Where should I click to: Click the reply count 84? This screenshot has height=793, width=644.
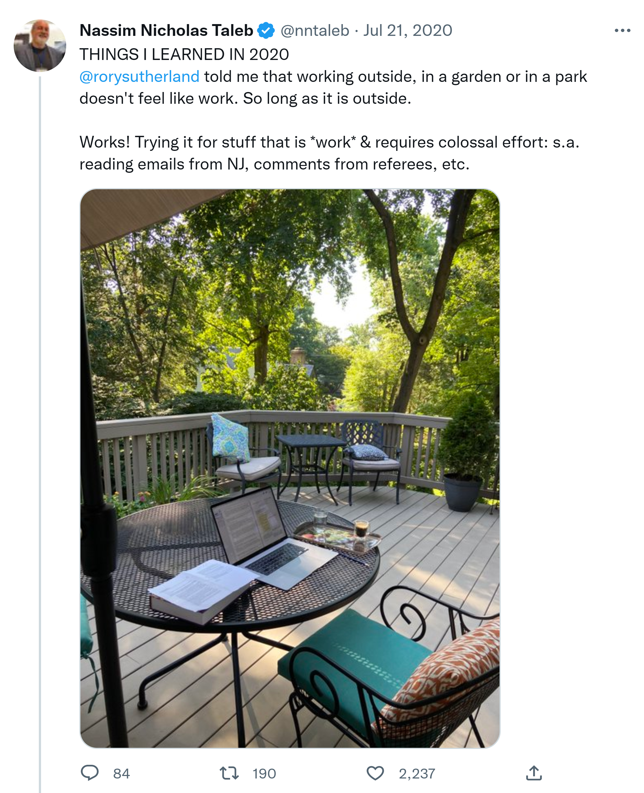(121, 774)
